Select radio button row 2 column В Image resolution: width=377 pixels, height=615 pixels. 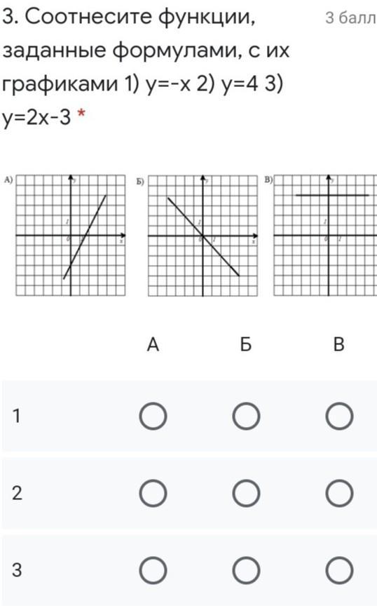339,493
